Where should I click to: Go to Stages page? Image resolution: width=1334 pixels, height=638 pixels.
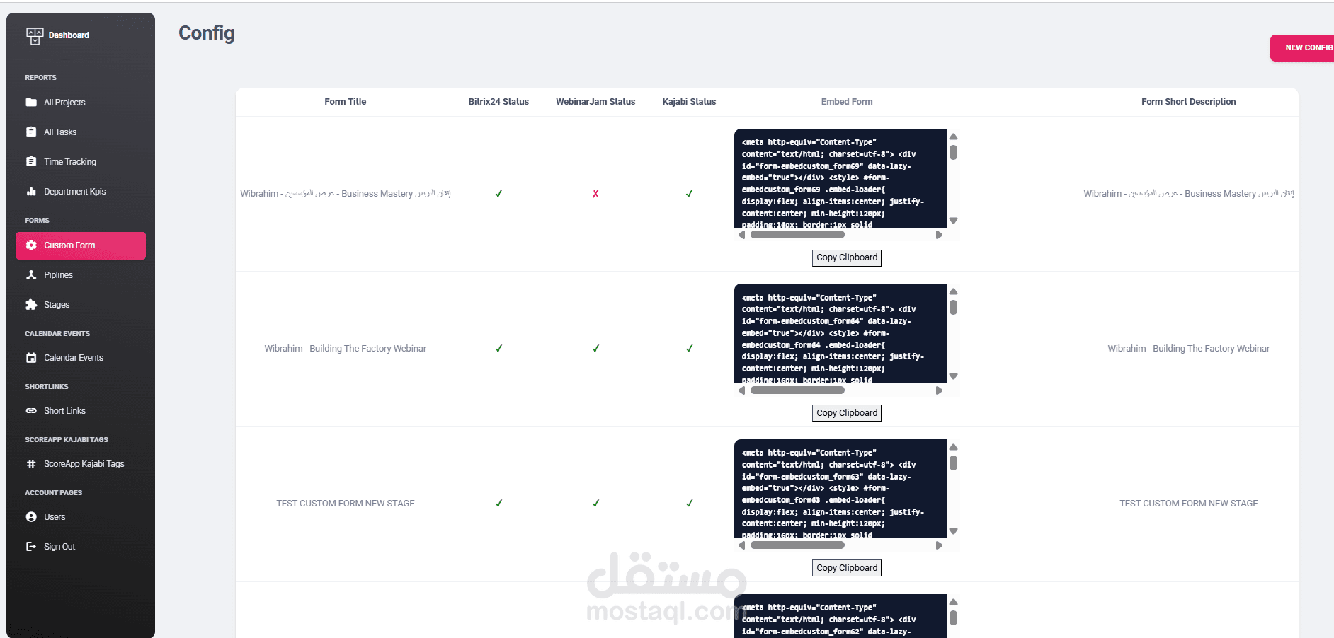[x=81, y=305]
